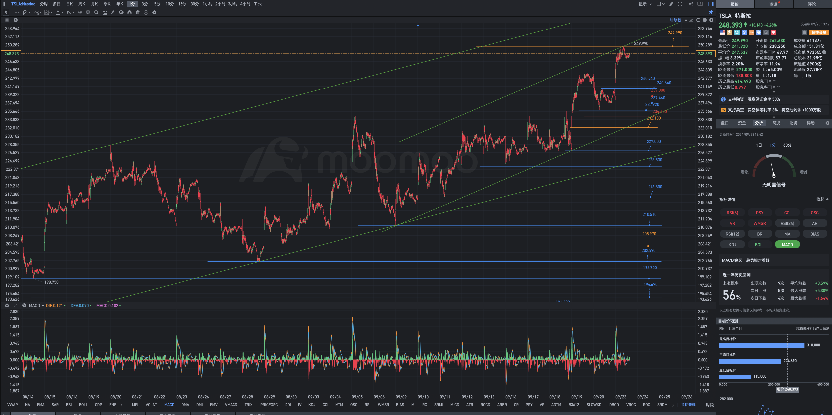The width and height of the screenshot is (832, 415).
Task: Open the 显示 display dropdown
Action: tap(645, 4)
